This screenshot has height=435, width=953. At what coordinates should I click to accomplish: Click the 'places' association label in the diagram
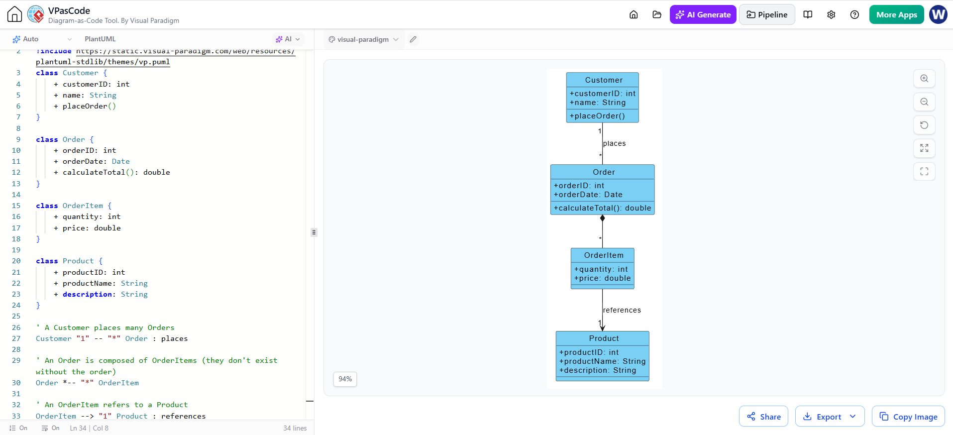pos(615,143)
